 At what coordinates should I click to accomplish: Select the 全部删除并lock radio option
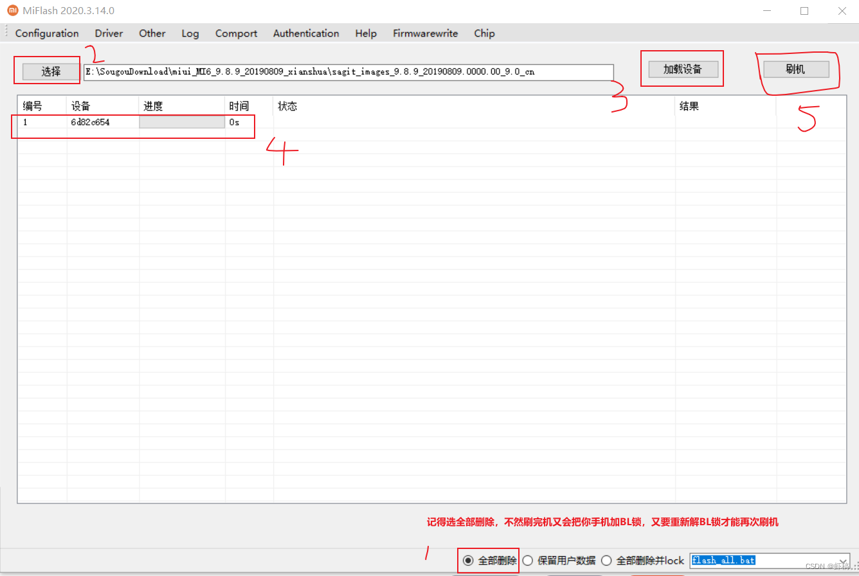(x=643, y=561)
